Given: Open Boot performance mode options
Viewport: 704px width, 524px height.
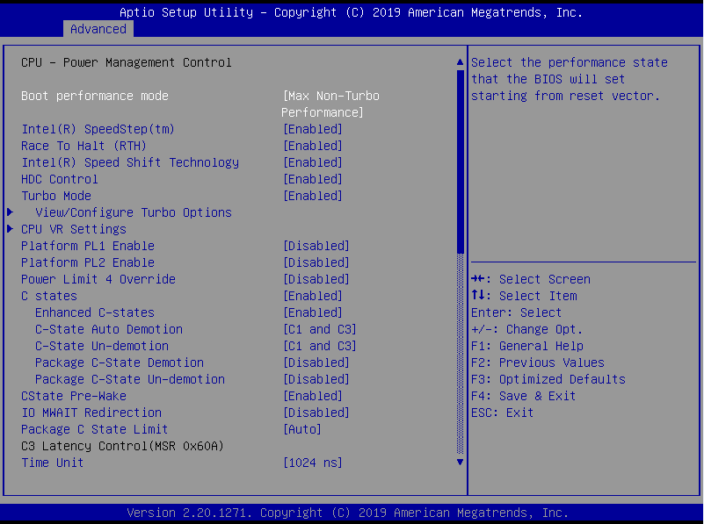Looking at the screenshot, I should point(330,104).
